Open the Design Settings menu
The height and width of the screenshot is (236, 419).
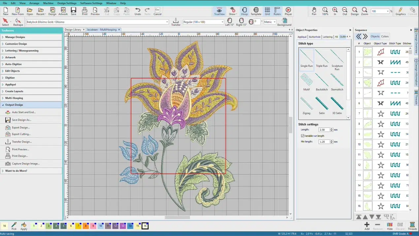pyautogui.click(x=67, y=3)
